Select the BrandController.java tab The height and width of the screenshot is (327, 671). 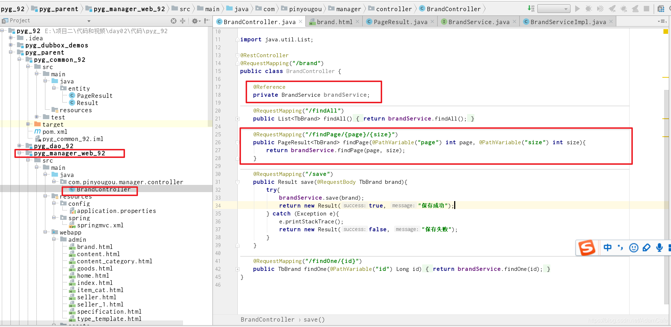tap(260, 22)
